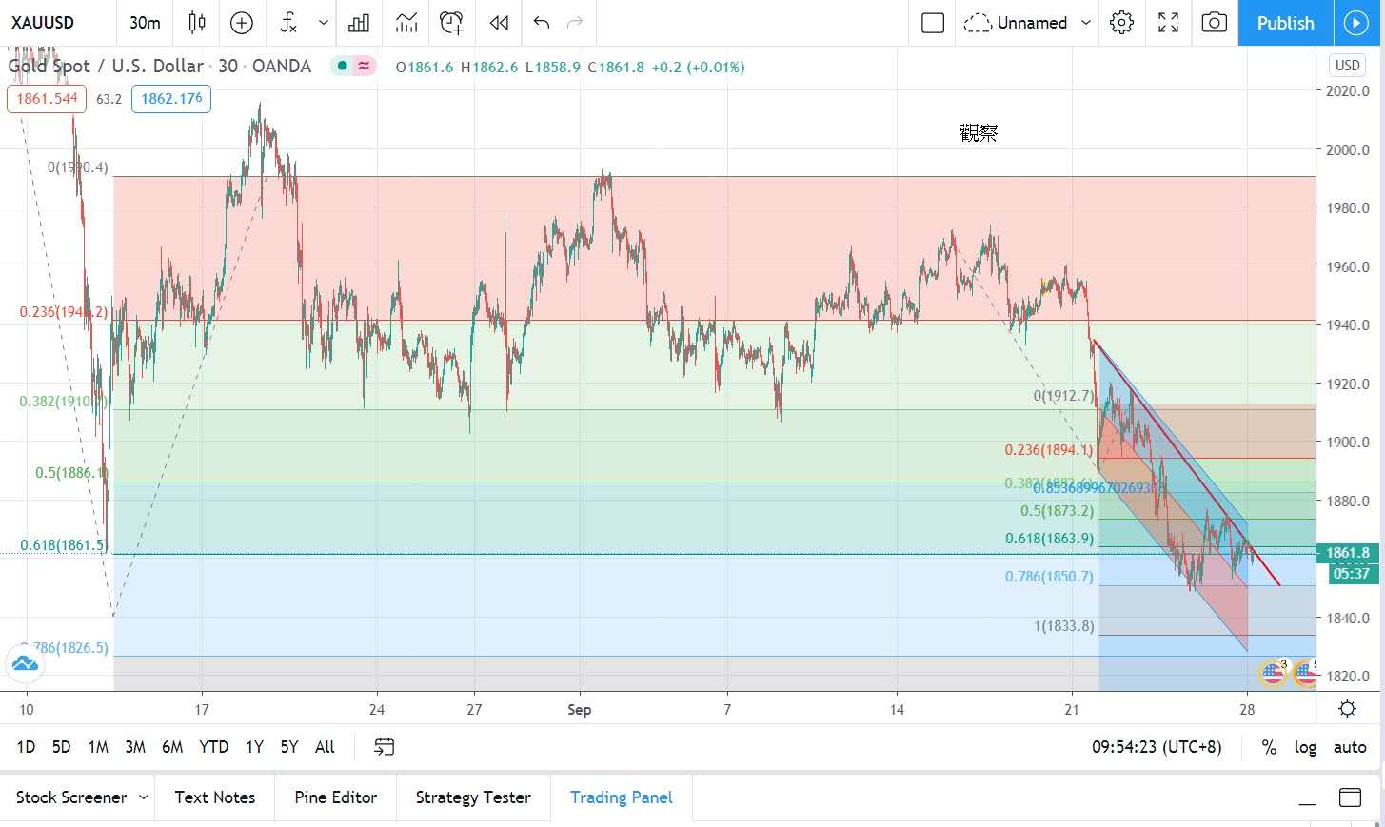This screenshot has height=827, width=1385.
Task: Click the blue Publish button
Action: [1285, 23]
